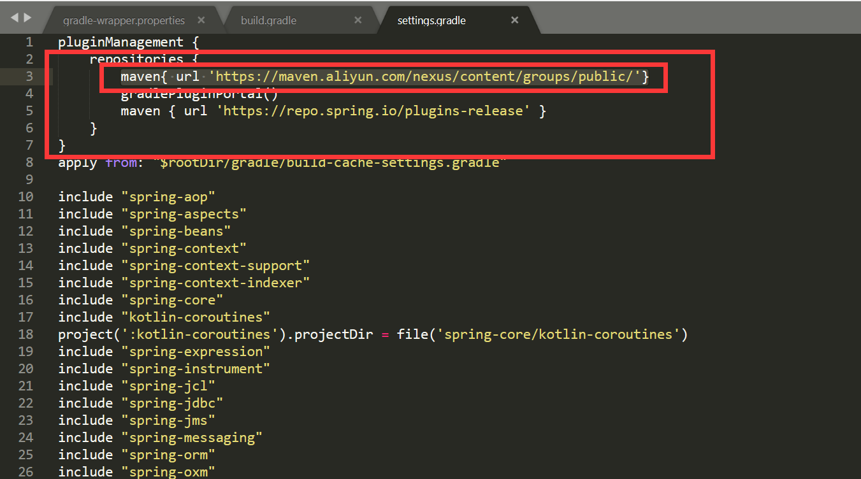This screenshot has width=861, height=479.
Task: Close the build.gradle tab
Action: (x=358, y=20)
